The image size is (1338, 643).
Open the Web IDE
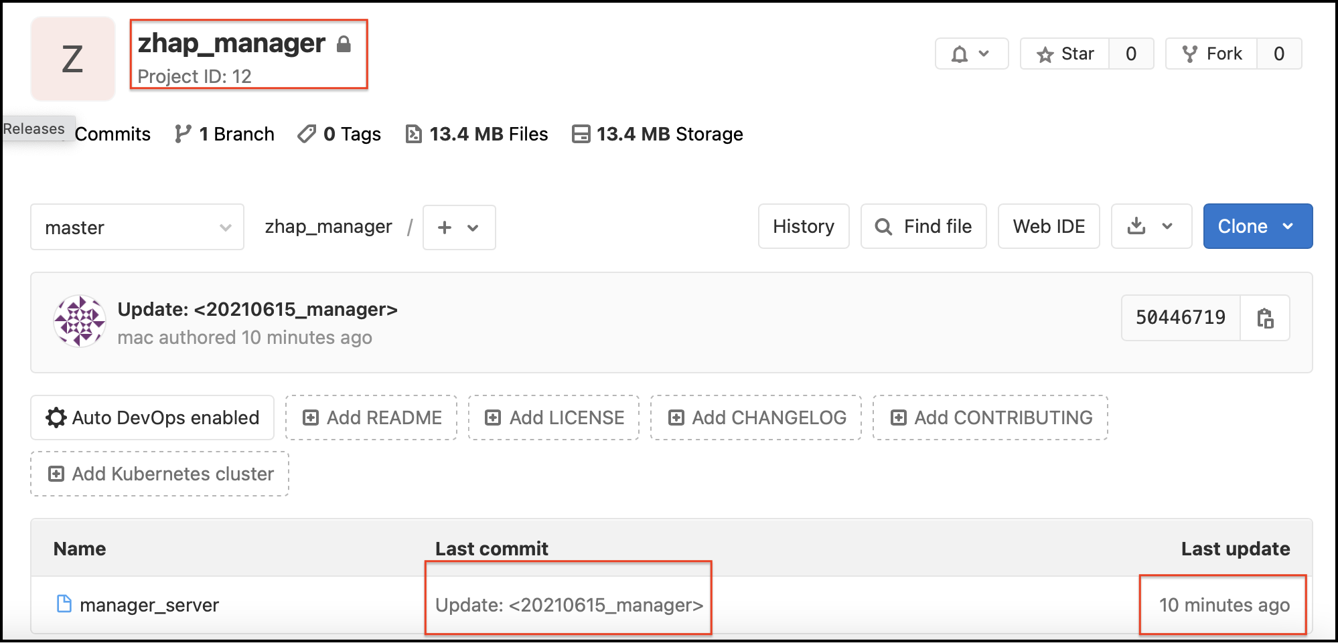(1048, 226)
